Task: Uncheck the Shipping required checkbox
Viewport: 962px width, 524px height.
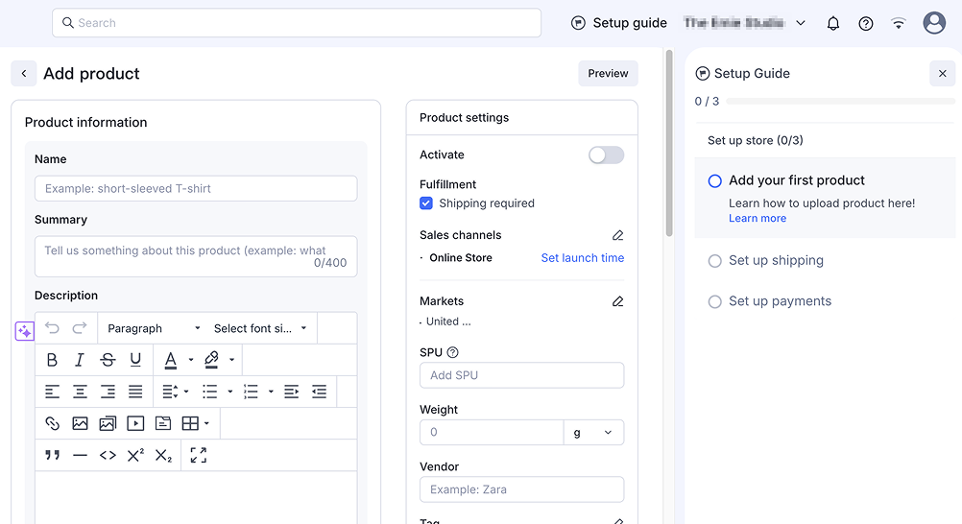Action: 426,203
